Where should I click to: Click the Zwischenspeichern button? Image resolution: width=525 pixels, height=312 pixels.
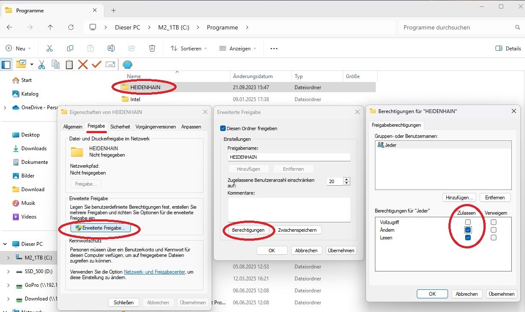(x=298, y=230)
